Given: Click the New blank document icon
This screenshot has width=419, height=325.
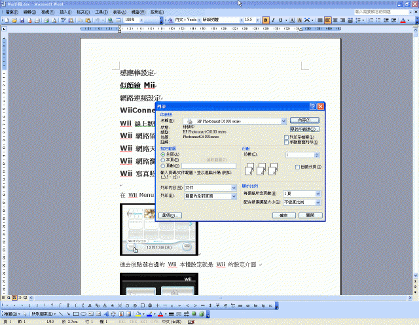Looking at the screenshot, I should tap(7, 20).
